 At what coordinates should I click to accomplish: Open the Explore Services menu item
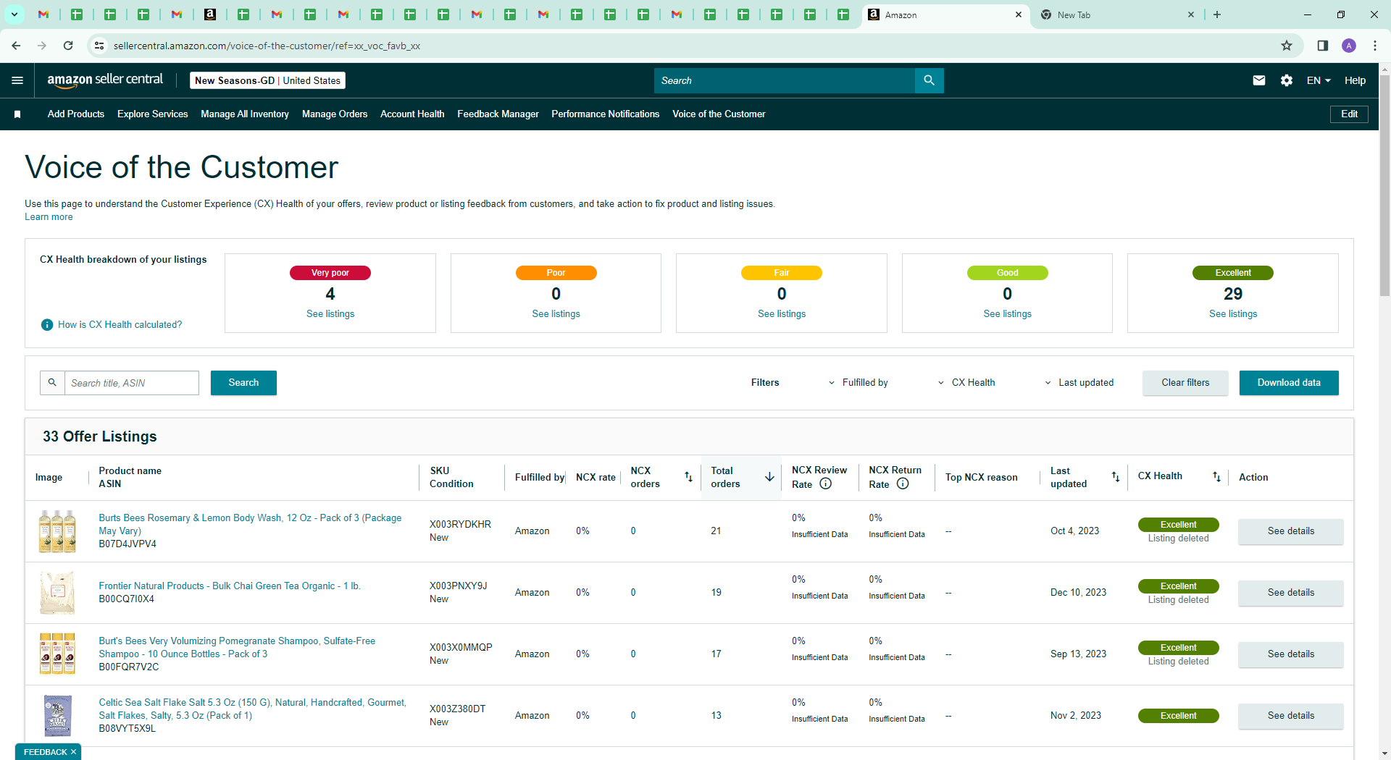(153, 114)
